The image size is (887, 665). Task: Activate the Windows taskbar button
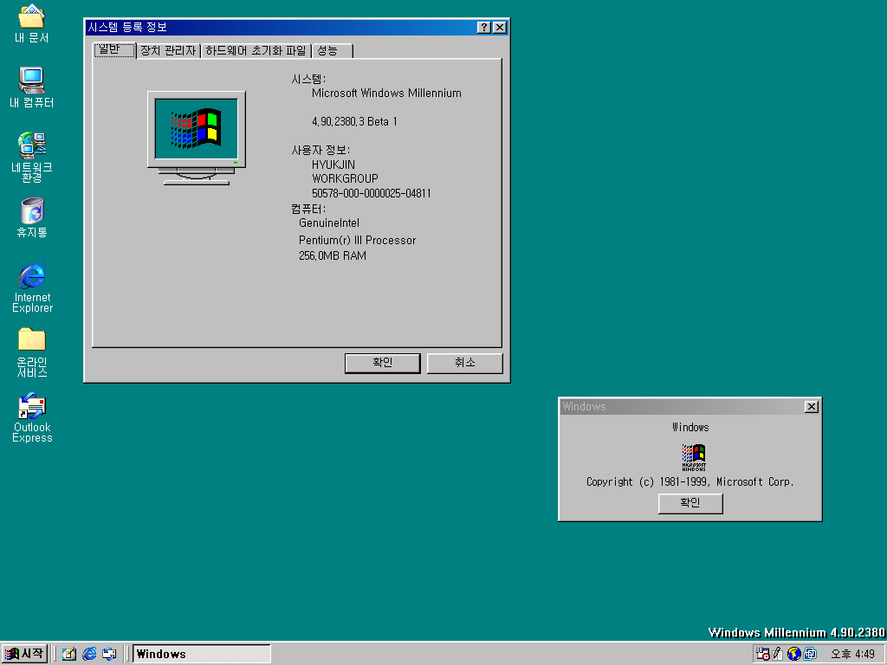(x=201, y=654)
